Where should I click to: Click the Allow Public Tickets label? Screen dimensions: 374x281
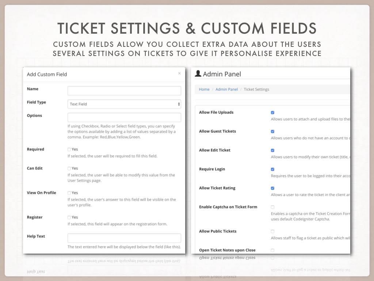click(218, 231)
